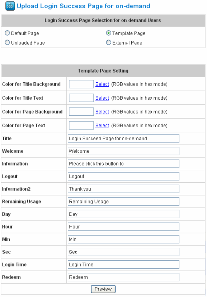Click the Information field with 'Please click this button to'
Viewport: 207px width, 297px height.
coord(123,164)
